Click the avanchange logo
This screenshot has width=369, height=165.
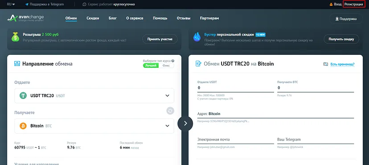(x=25, y=18)
